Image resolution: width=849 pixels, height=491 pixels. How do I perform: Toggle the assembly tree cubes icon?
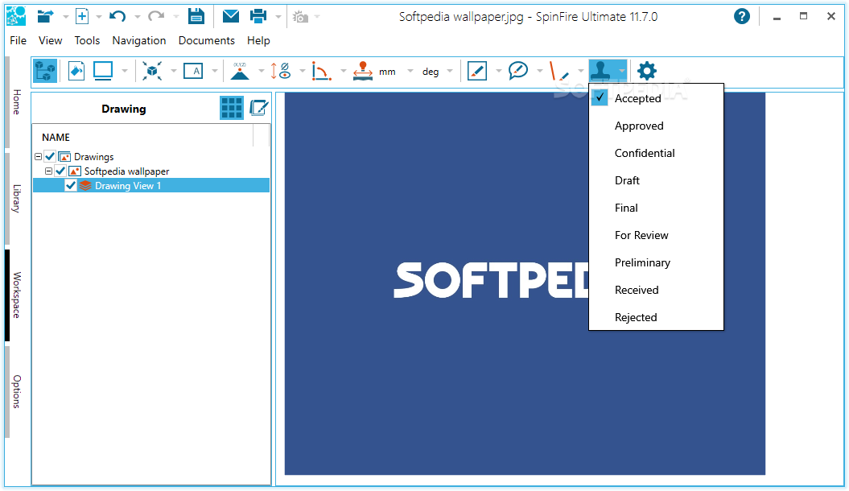[x=45, y=71]
